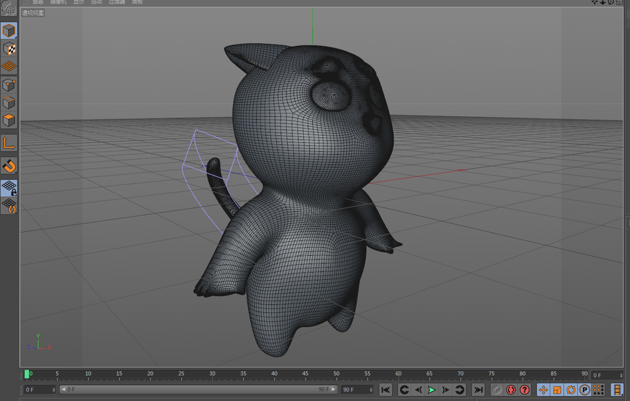Image resolution: width=630 pixels, height=401 pixels.
Task: Step forward one frame
Action: 446,390
